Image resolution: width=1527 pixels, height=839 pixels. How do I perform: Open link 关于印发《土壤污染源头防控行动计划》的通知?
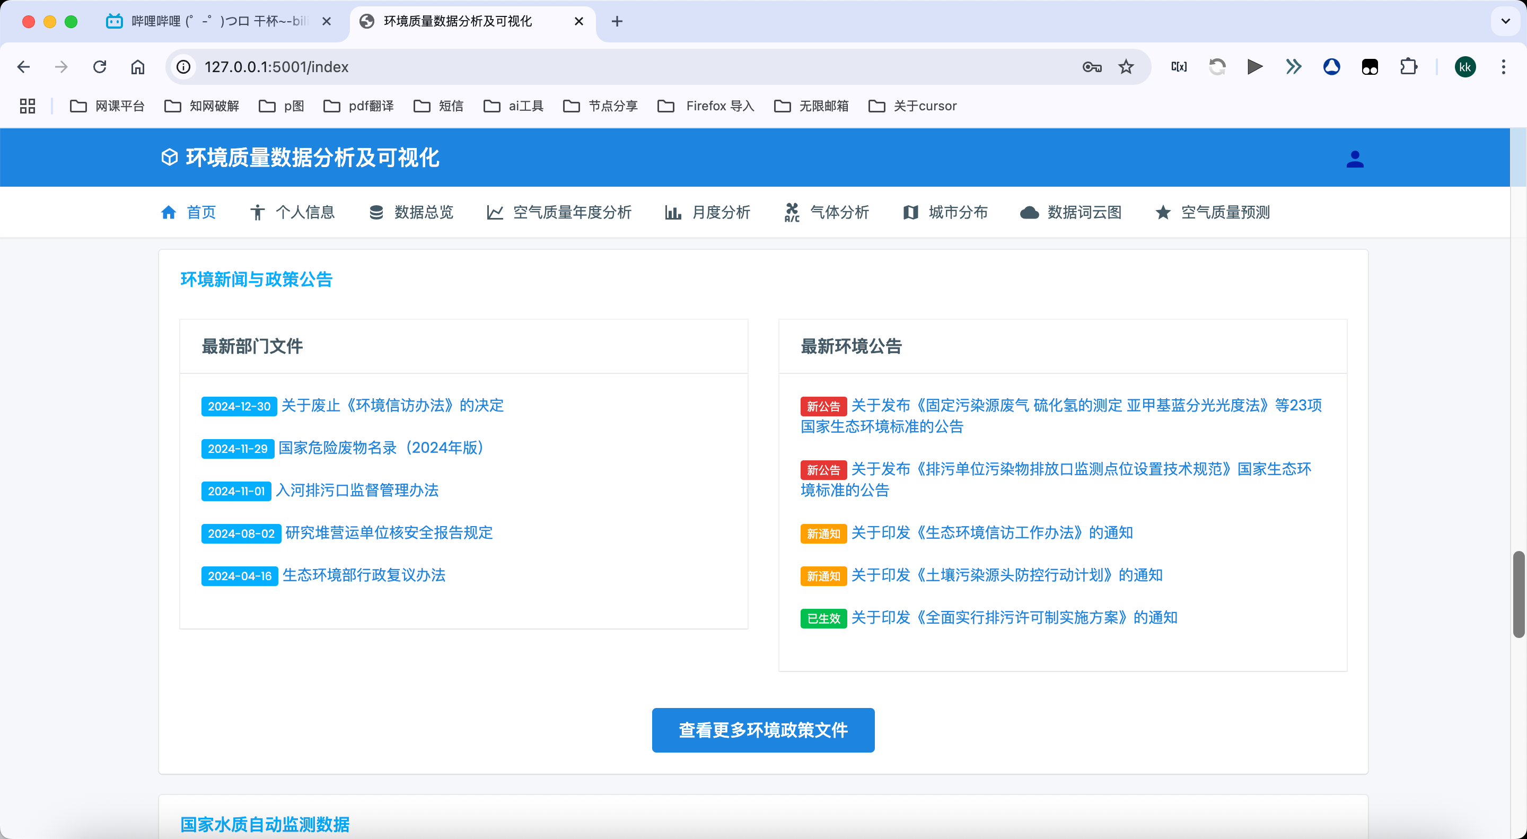click(1006, 575)
